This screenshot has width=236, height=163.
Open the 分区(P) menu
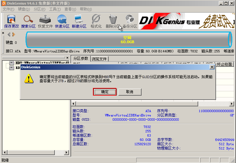(x=39, y=9)
